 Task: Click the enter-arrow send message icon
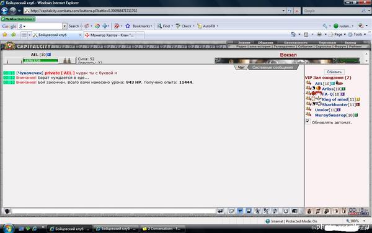click(220, 211)
